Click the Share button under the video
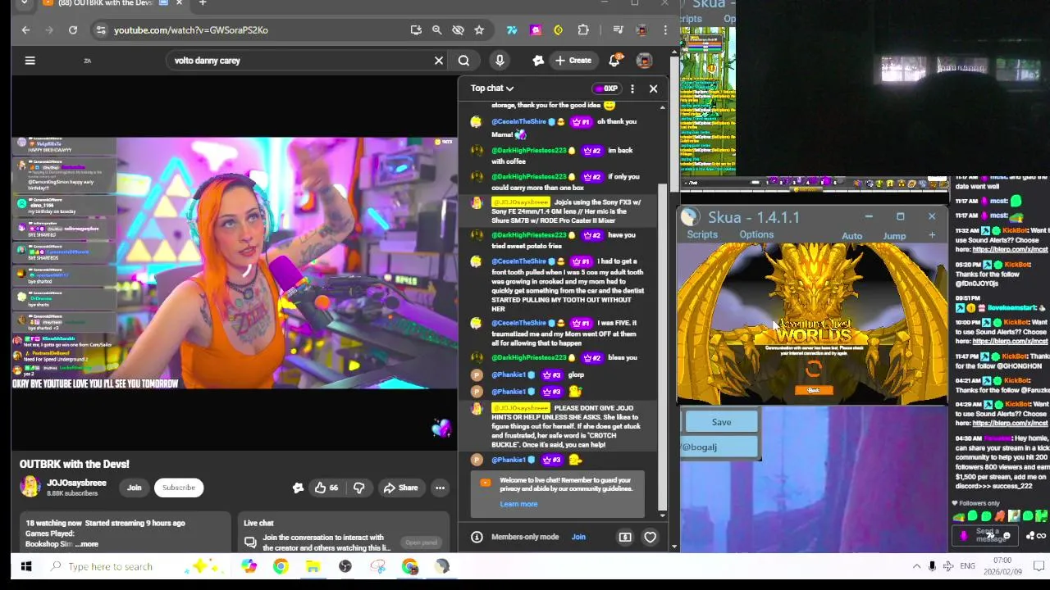Image resolution: width=1050 pixels, height=590 pixels. pos(400,488)
